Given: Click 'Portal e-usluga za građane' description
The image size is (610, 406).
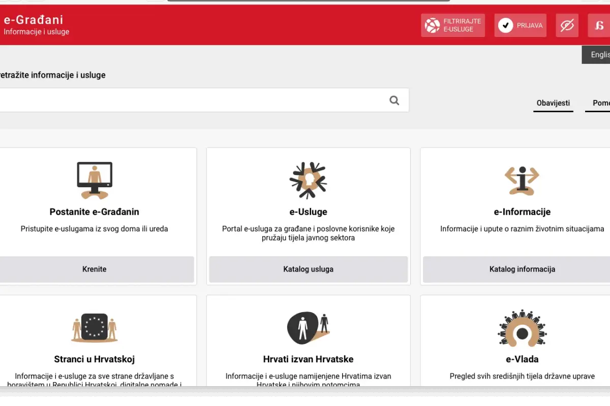Looking at the screenshot, I should (x=309, y=233).
